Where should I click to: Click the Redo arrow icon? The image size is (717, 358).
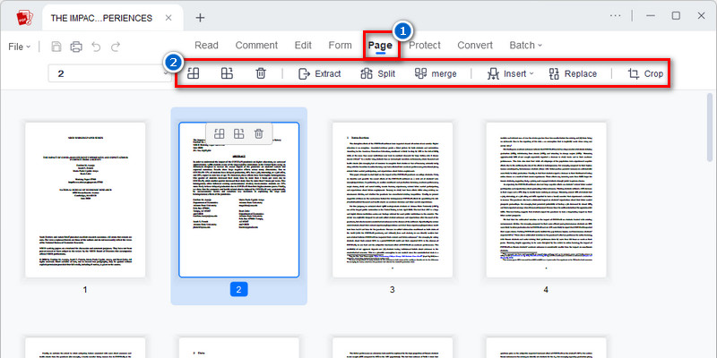coord(116,47)
